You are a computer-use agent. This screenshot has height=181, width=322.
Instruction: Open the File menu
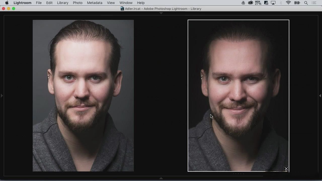coord(39,3)
